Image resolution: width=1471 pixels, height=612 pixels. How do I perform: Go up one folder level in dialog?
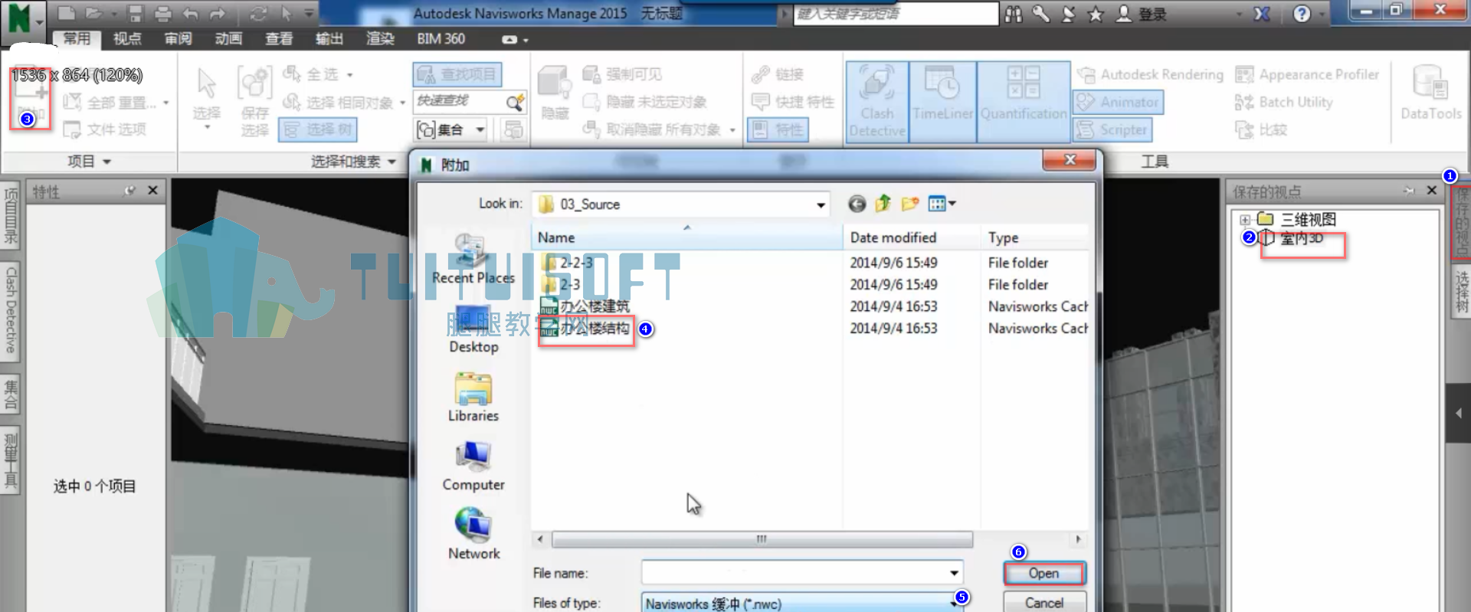coord(883,204)
